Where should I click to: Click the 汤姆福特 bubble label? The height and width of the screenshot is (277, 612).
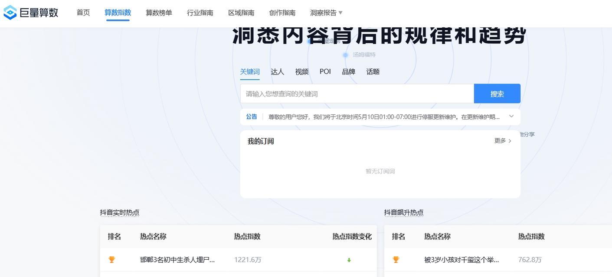364,55
